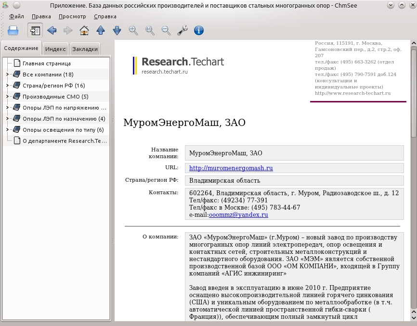417x326 pixels.
Task: Switch to the Содержание tab
Action: (x=21, y=48)
